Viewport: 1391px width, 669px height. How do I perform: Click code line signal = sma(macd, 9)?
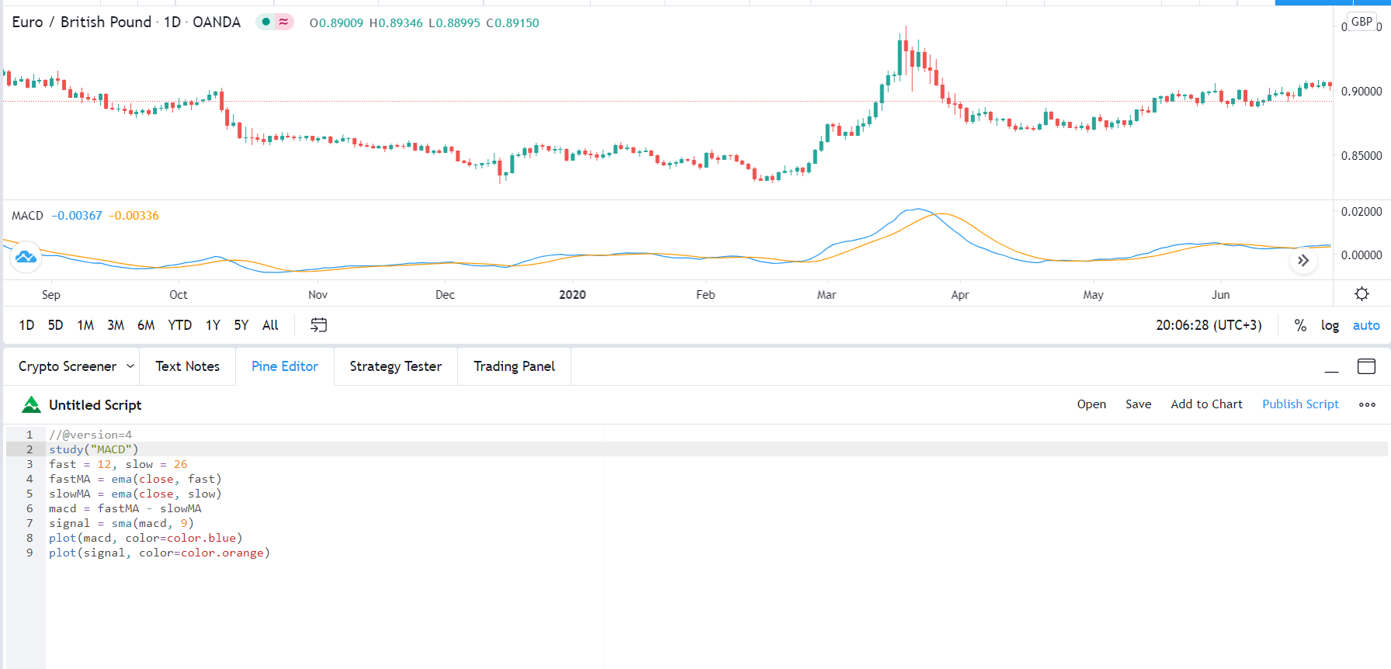(x=121, y=523)
